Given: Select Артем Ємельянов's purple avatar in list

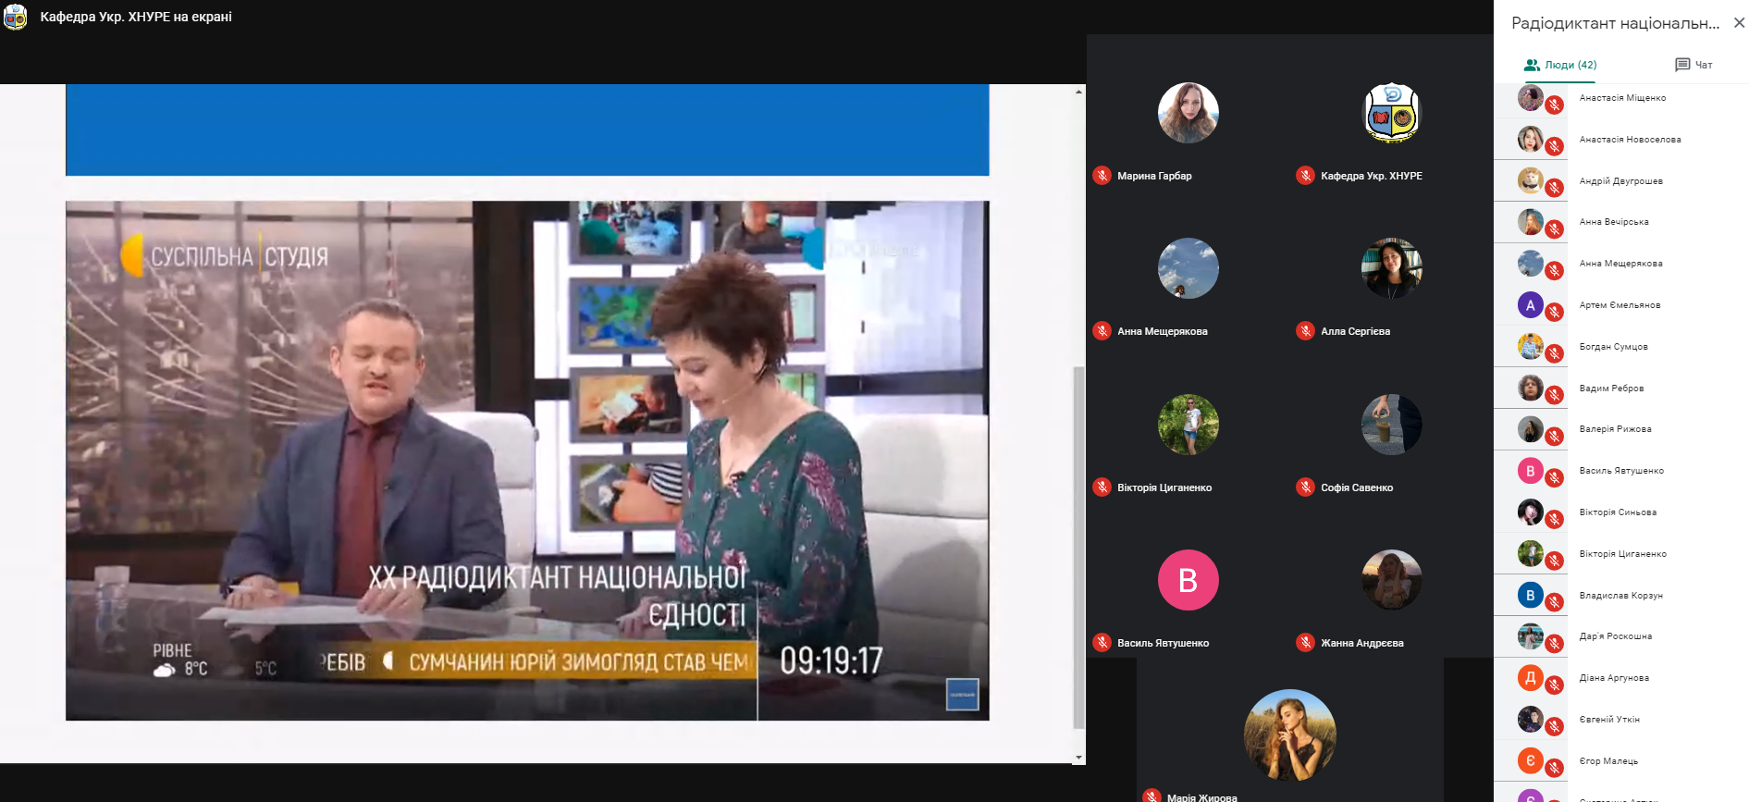Looking at the screenshot, I should pos(1530,304).
